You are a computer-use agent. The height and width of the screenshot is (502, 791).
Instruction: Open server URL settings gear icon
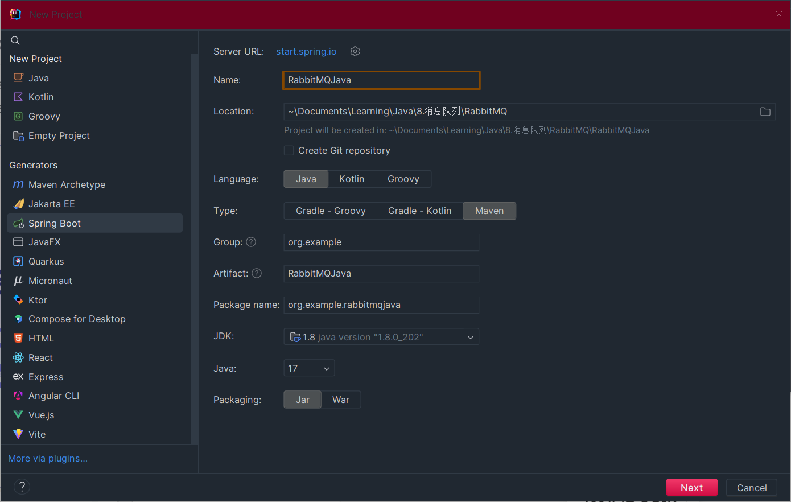[x=355, y=51]
